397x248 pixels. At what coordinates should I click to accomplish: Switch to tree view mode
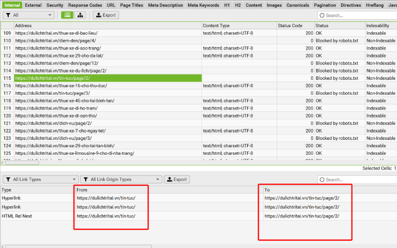[x=80, y=15]
